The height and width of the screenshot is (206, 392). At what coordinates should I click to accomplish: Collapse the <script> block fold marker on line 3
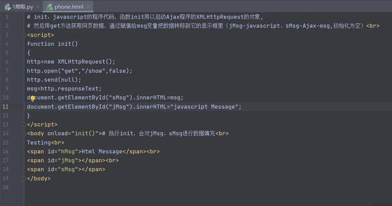pos(24,35)
